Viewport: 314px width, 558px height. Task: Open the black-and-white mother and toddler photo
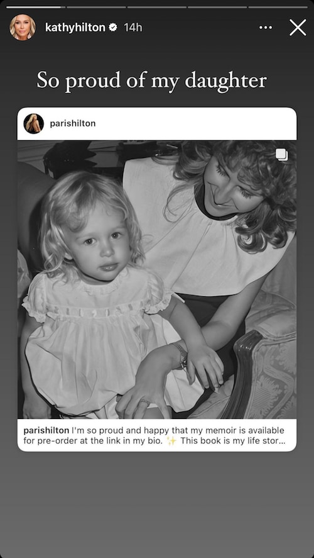tap(157, 279)
